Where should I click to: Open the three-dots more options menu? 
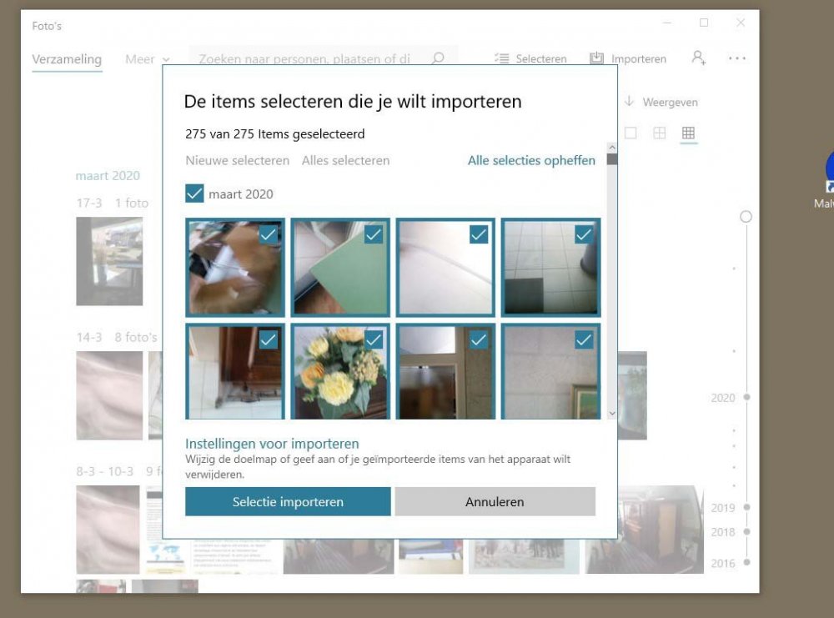736,58
